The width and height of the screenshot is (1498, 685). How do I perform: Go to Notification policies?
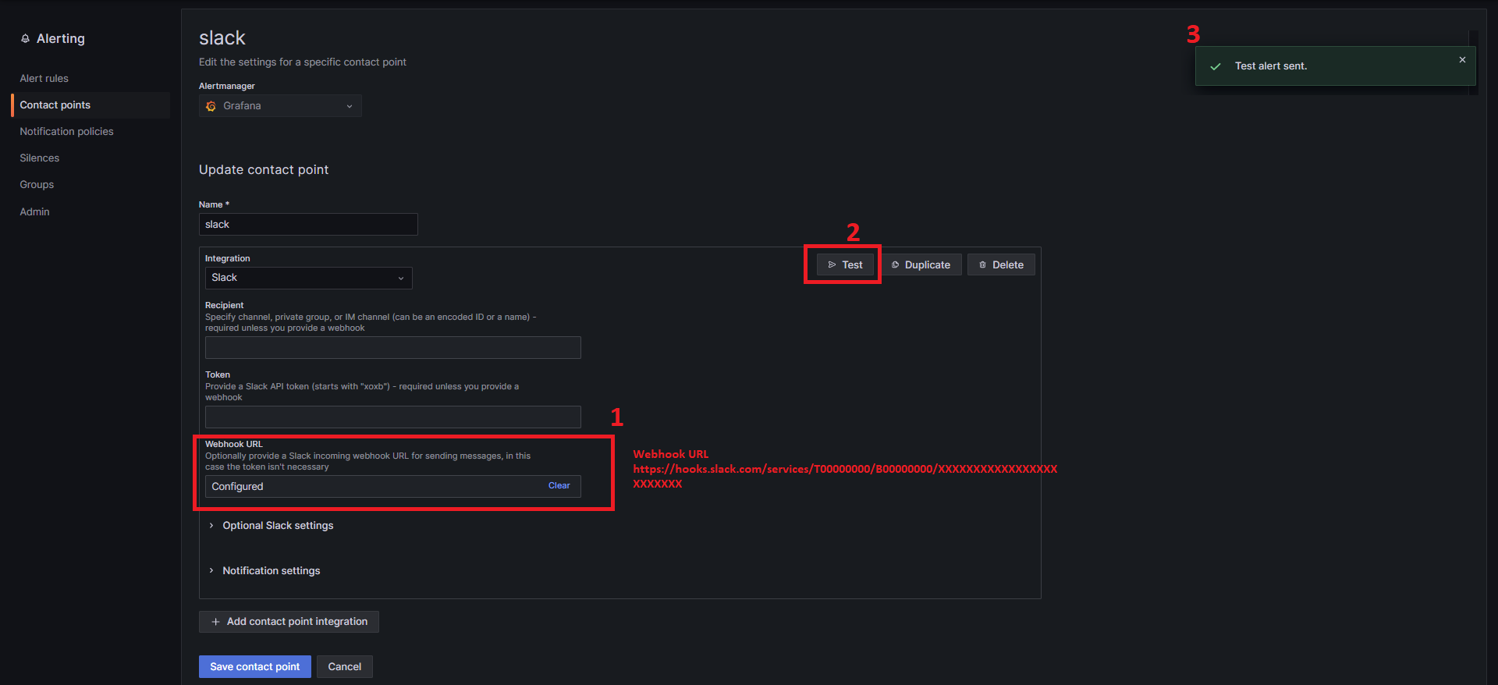coord(66,131)
